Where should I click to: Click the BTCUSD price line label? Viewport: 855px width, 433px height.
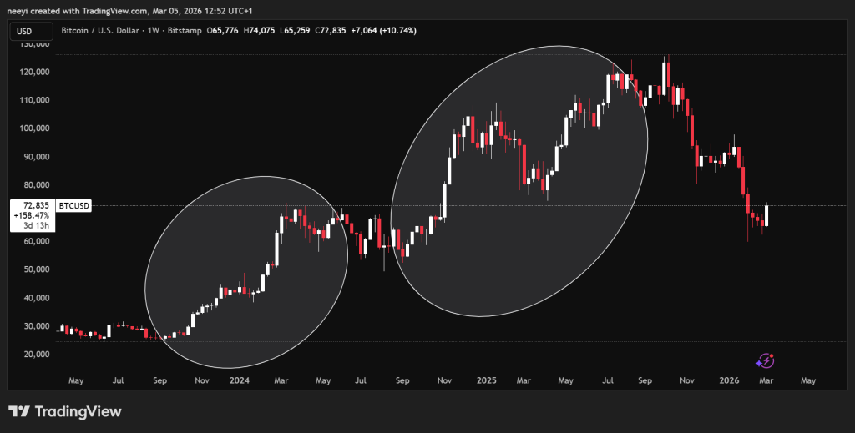click(x=78, y=204)
